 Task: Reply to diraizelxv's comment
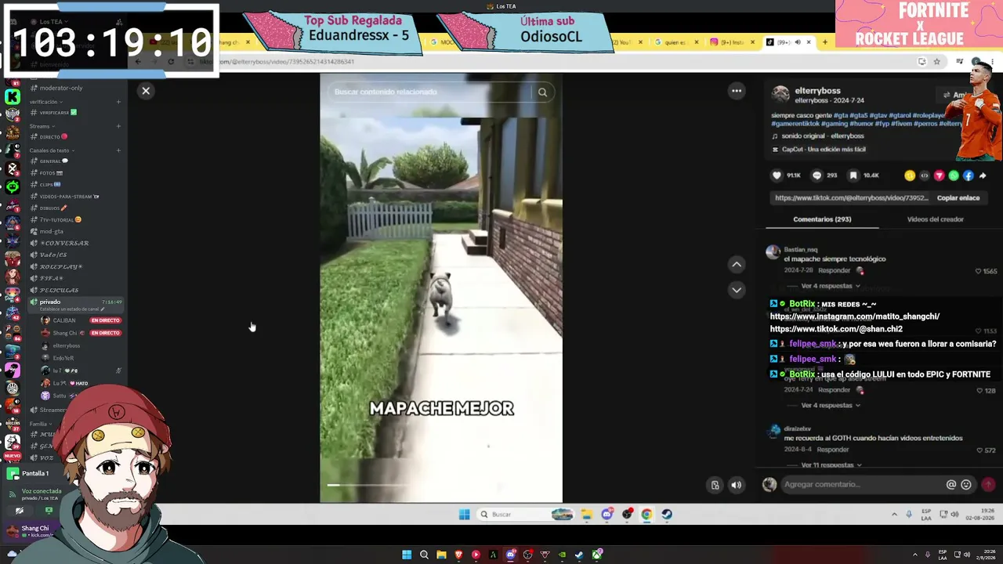point(833,450)
